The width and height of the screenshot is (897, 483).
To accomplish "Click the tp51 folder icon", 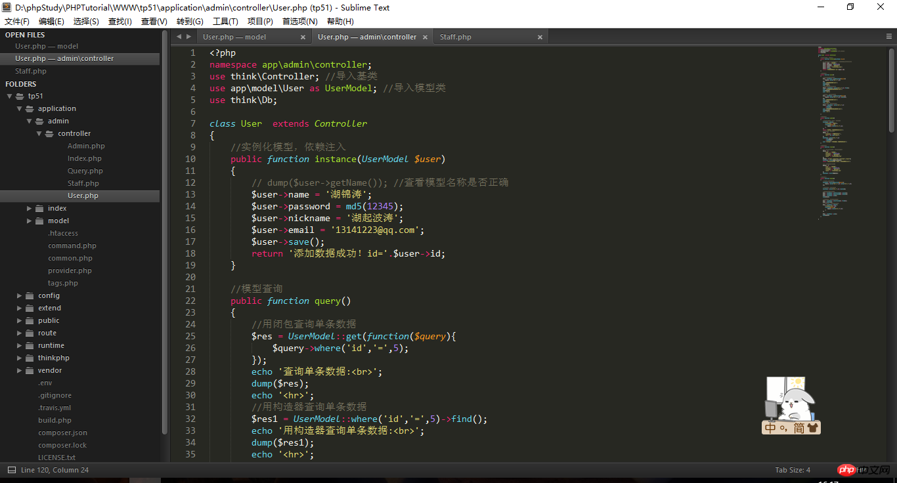I will 20,96.
